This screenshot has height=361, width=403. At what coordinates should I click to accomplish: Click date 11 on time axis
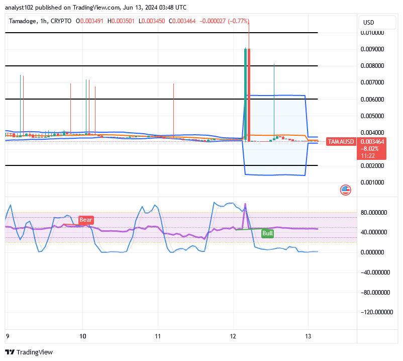tap(158, 336)
